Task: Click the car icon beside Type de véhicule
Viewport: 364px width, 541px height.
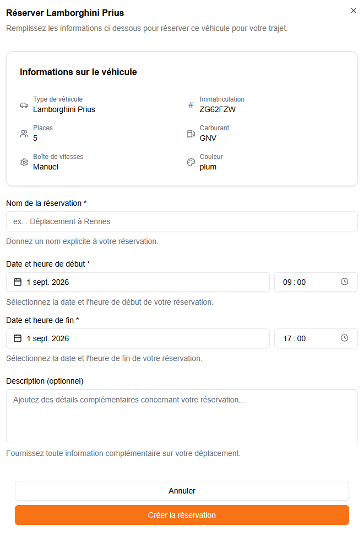Action: [24, 105]
